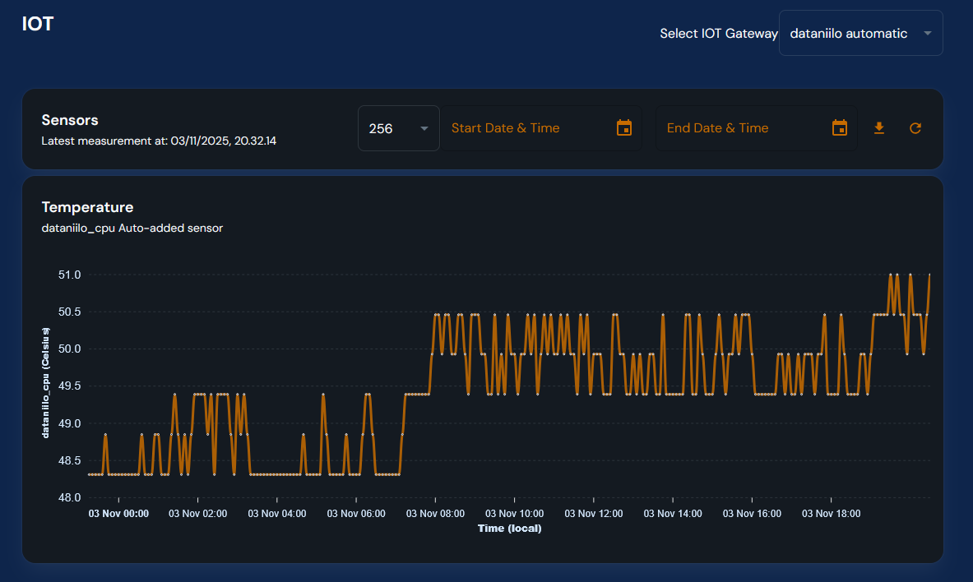Image resolution: width=973 pixels, height=582 pixels.
Task: Click the 'Select IOT Gateway' label
Action: [718, 34]
